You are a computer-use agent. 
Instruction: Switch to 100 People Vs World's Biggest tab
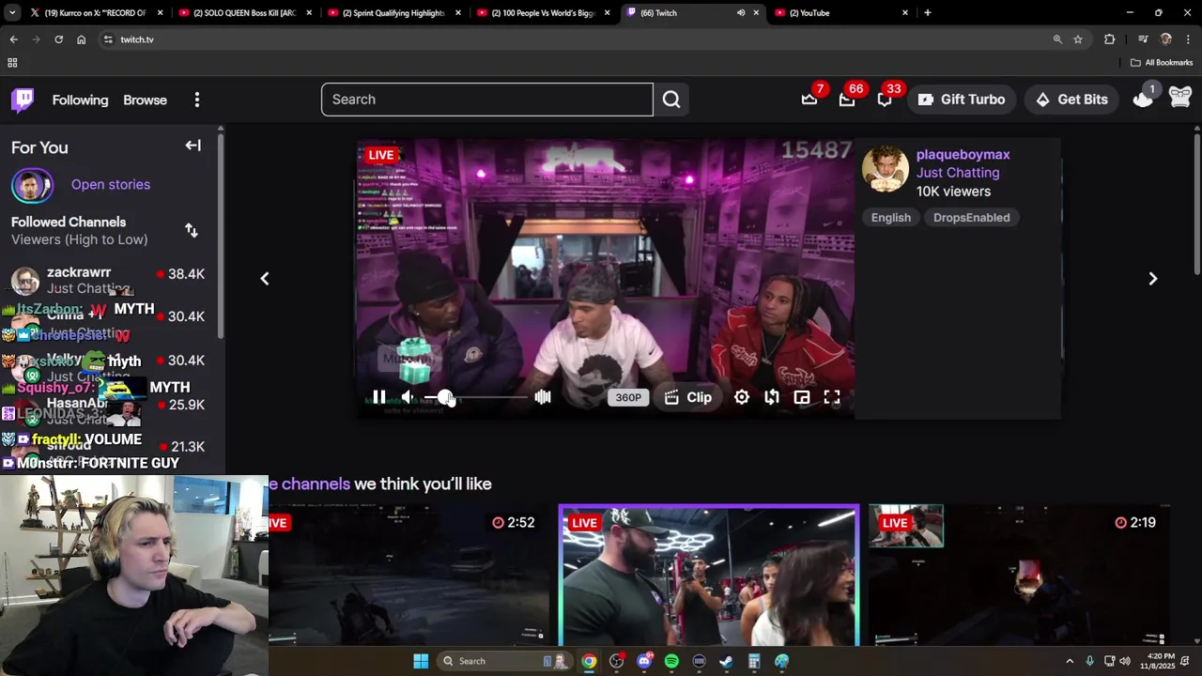click(543, 13)
